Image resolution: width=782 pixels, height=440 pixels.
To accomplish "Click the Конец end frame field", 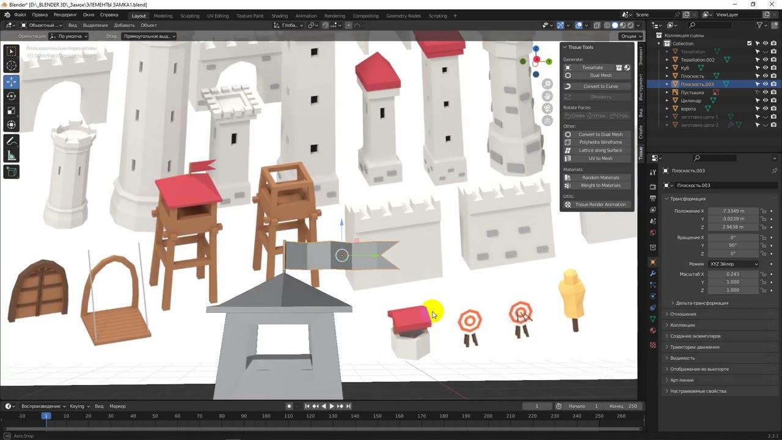I will (624, 406).
